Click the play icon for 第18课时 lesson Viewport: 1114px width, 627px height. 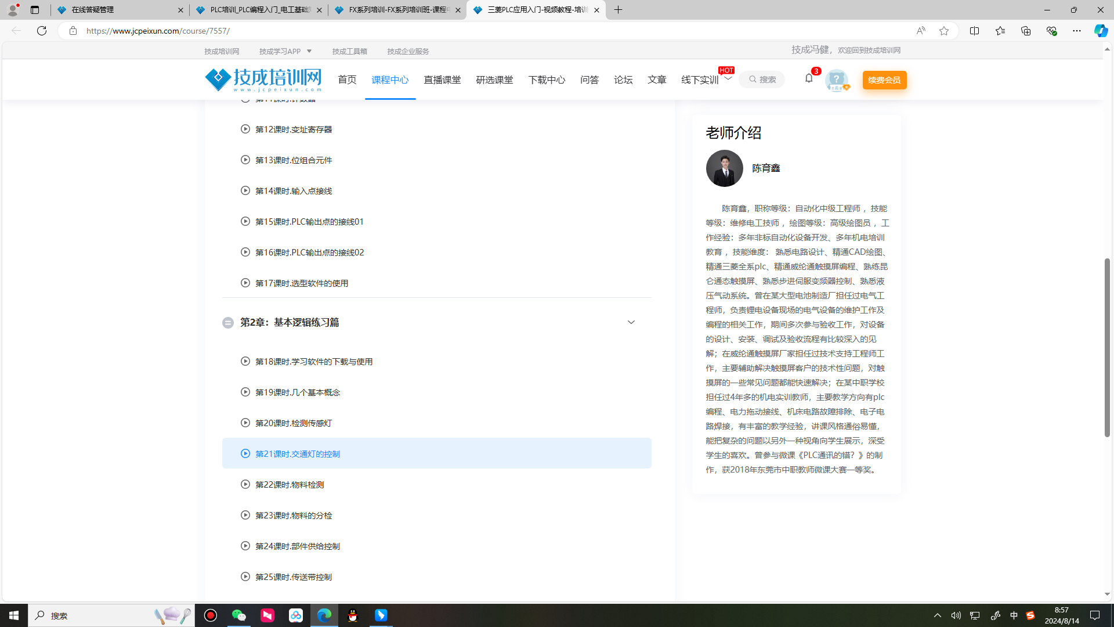click(245, 361)
